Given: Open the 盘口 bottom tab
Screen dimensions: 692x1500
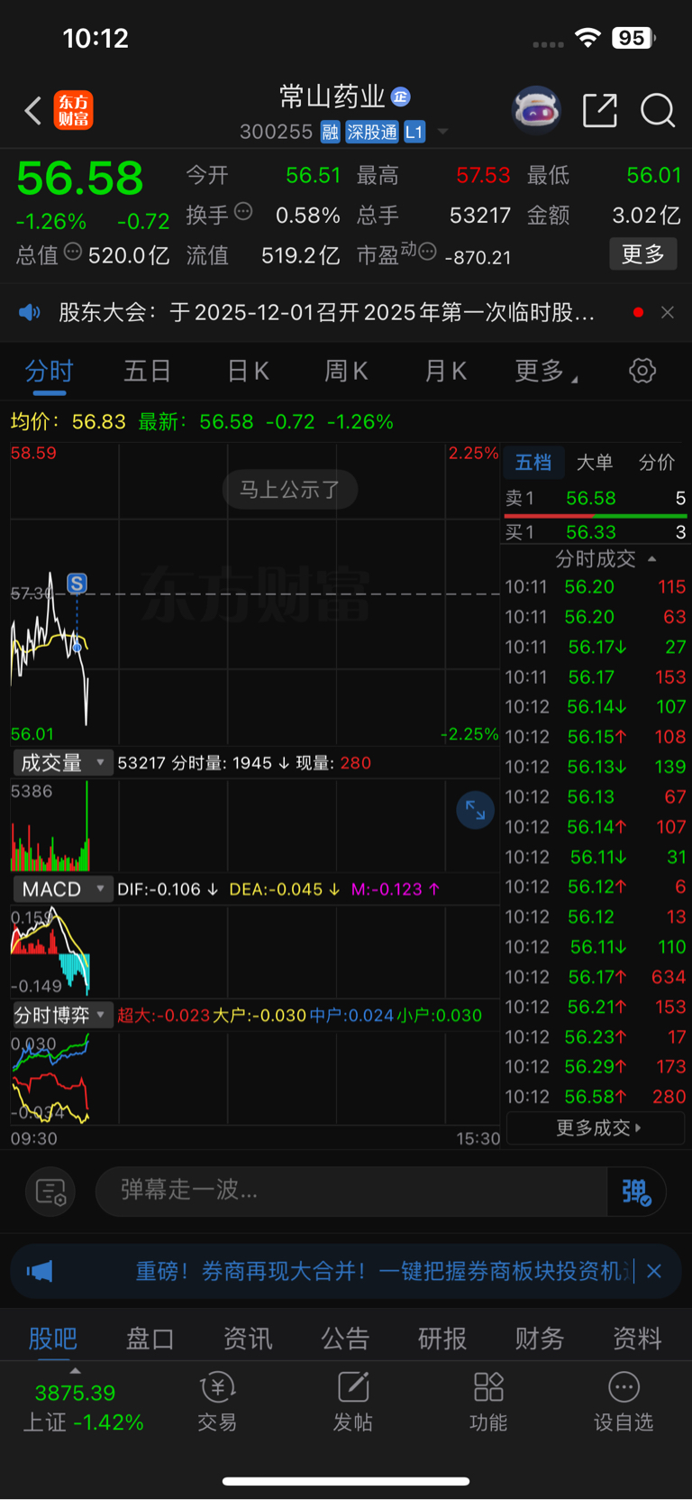Looking at the screenshot, I should 150,1339.
